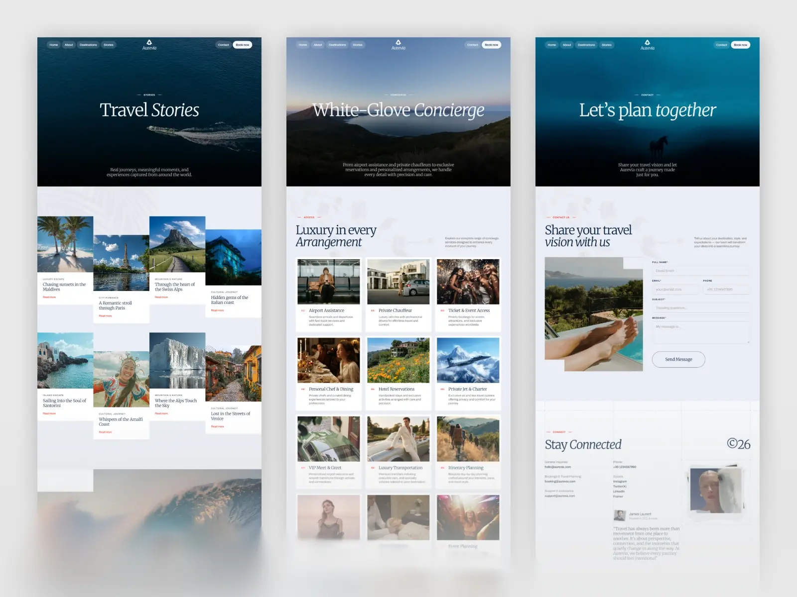Click the Send Message button

pyautogui.click(x=678, y=359)
